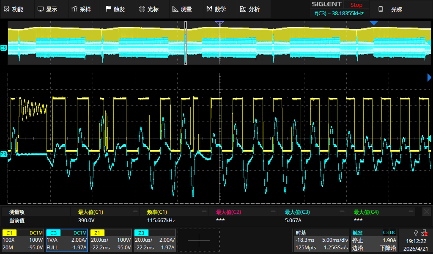Select the Z3 zoom trace marker on left
Screen dimensions: 433x254
(x=3, y=154)
